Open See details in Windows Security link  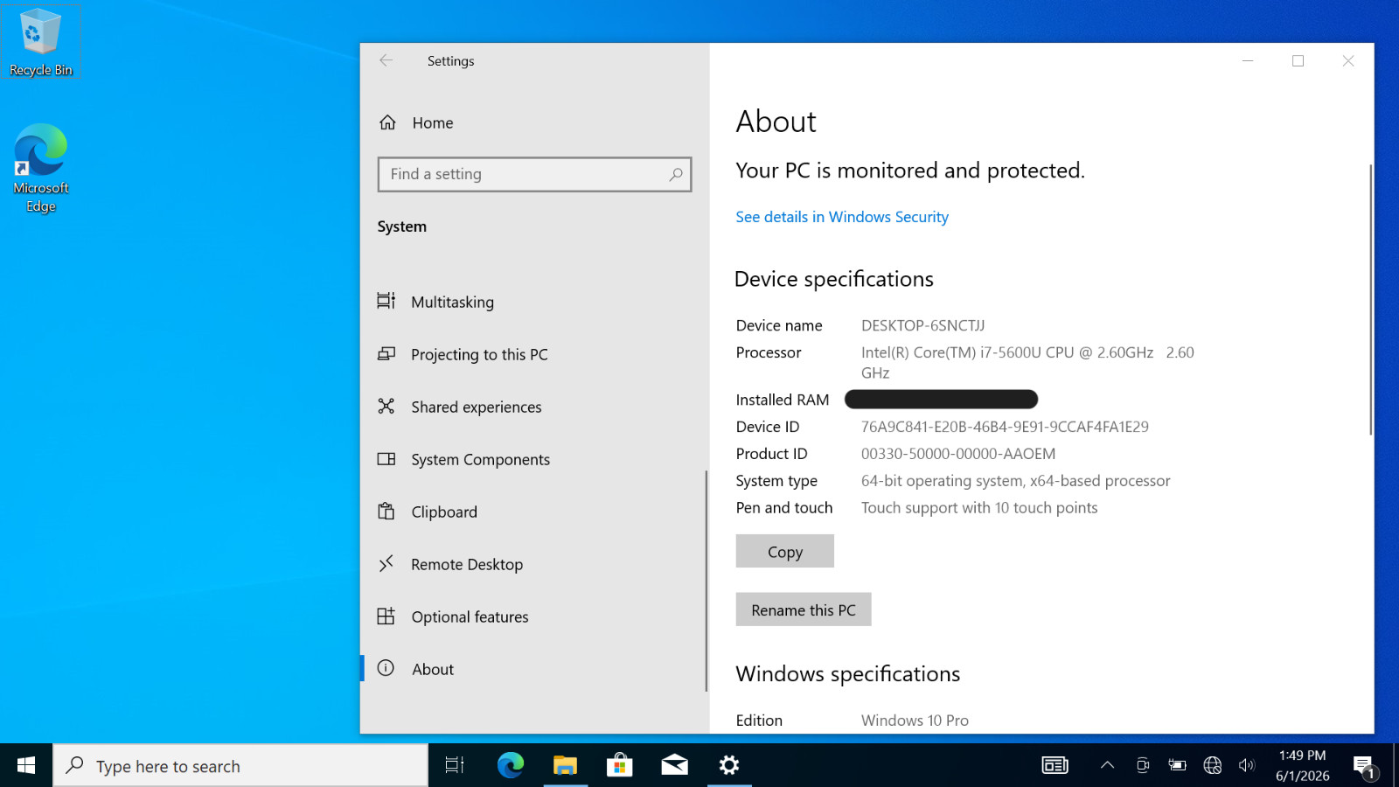(x=842, y=217)
